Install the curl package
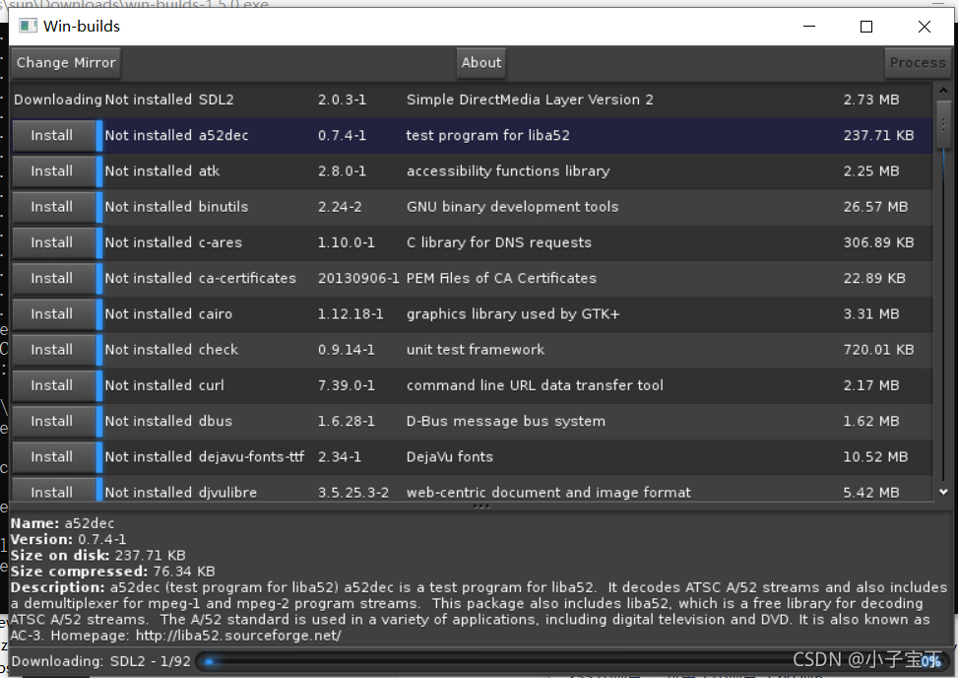The height and width of the screenshot is (678, 958). 52,385
